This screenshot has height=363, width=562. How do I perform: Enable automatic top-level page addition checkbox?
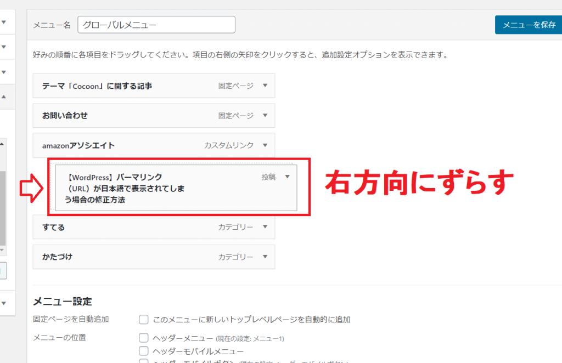(144, 319)
